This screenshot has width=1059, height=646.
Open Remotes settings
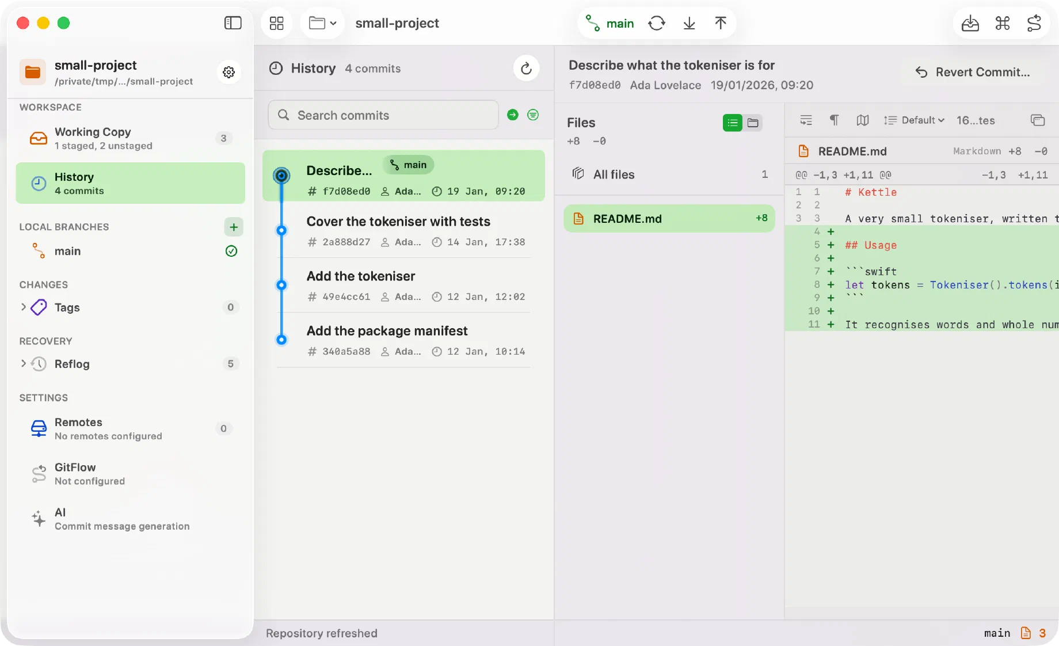click(131, 428)
